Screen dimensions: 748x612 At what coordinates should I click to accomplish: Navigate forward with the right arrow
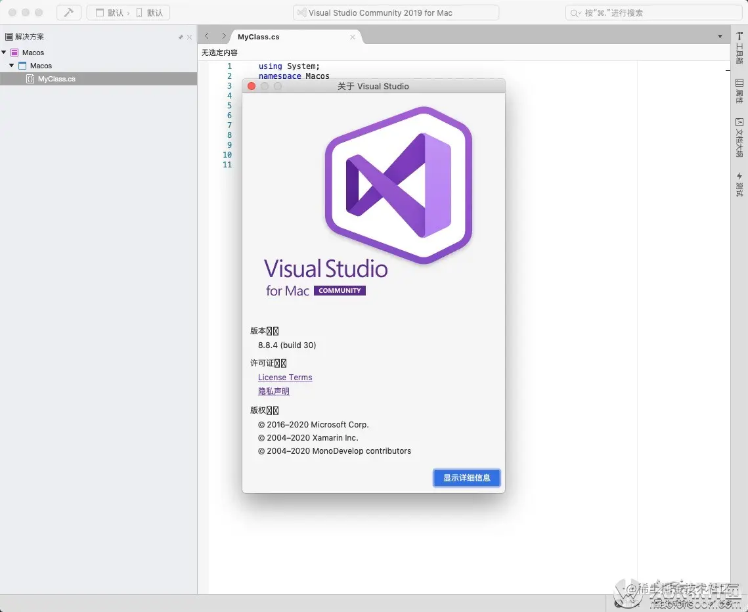pos(223,35)
